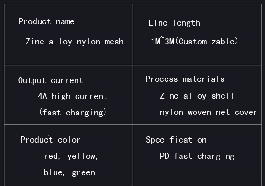265x186 pixels.
Task: Select the 'PD fast charging' text
Action: (x=197, y=156)
